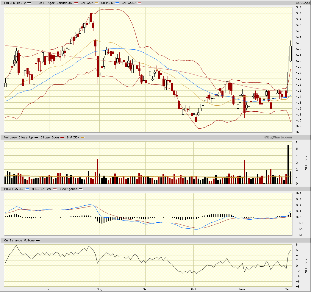Image resolution: width=311 pixels, height=292 pixels.
Task: Click the tan SMA(20) legend swatch
Action: tap(97, 3)
